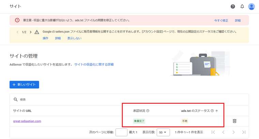The image size is (259, 139).
Task: Open the account profile avatar
Action: [252, 6]
